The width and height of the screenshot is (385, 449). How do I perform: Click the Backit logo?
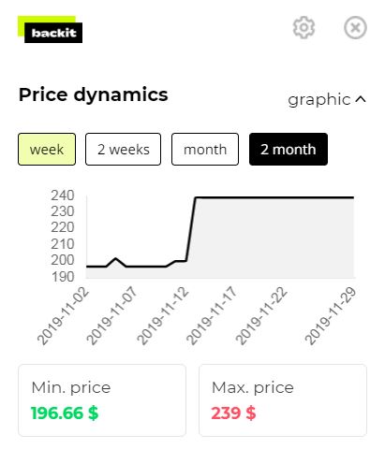(x=50, y=29)
